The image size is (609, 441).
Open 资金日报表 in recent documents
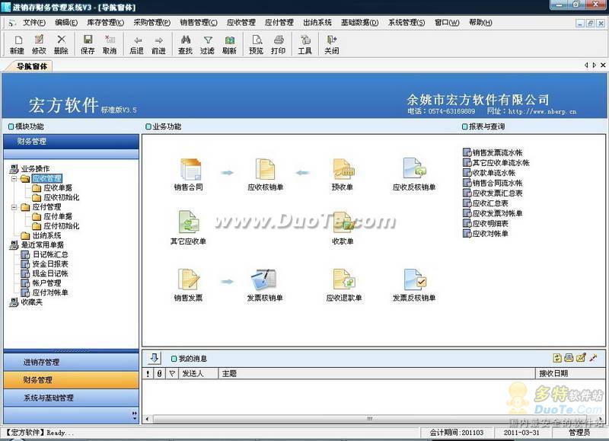[50, 264]
